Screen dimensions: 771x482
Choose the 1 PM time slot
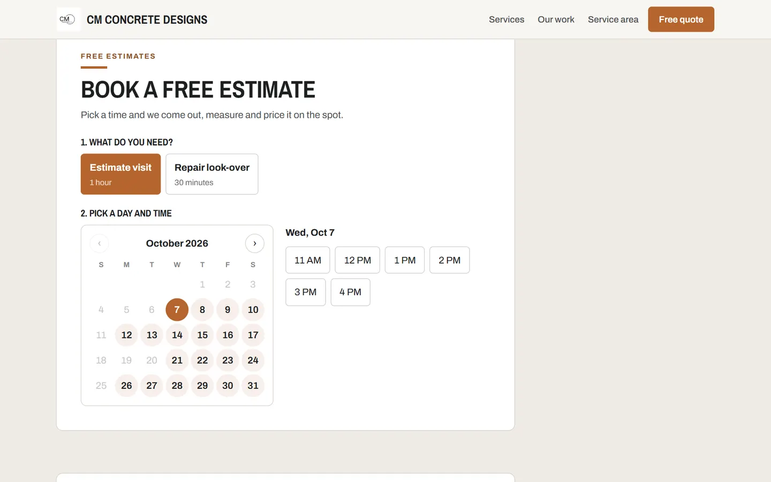pos(405,260)
